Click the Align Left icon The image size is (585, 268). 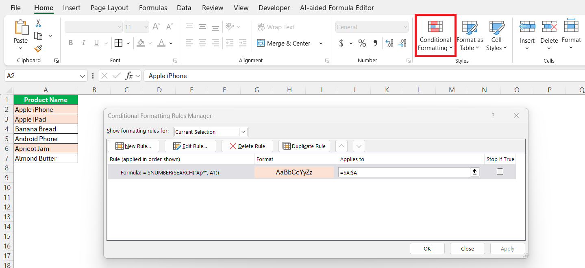coord(189,43)
